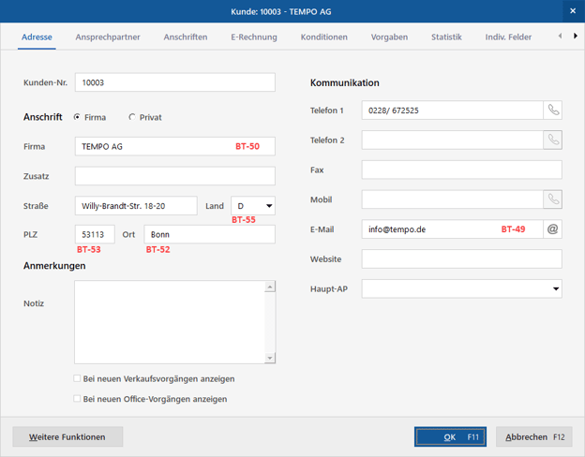Screen dimensions: 585x457
Task: Go to the Konditionen tab
Action: pos(324,37)
